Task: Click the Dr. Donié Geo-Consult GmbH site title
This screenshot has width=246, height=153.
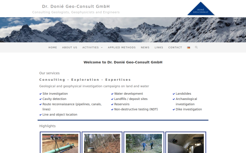Action: (76, 7)
